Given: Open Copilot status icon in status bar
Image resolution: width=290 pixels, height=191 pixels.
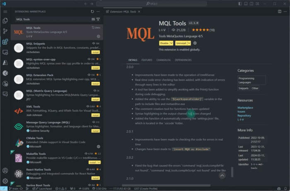Looking at the screenshot, I should [x=279, y=189].
